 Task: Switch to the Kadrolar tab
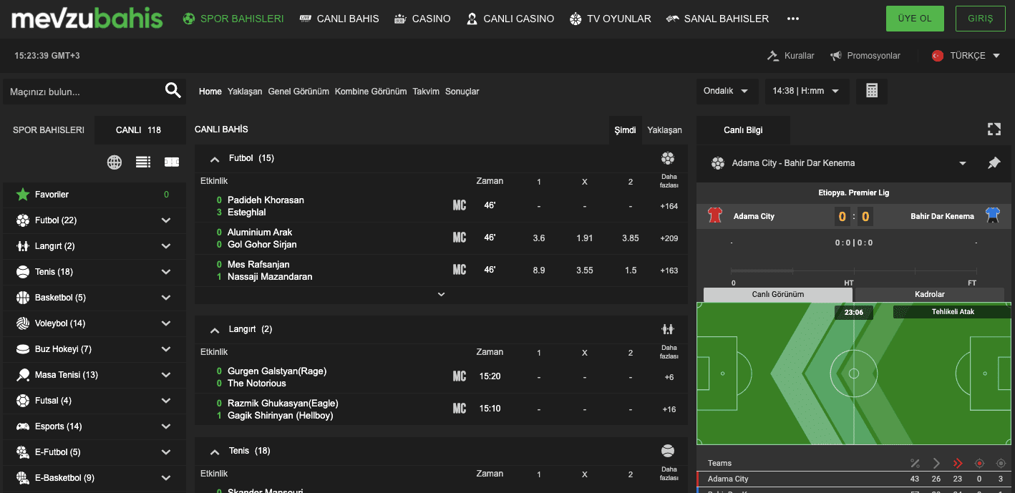(x=930, y=294)
